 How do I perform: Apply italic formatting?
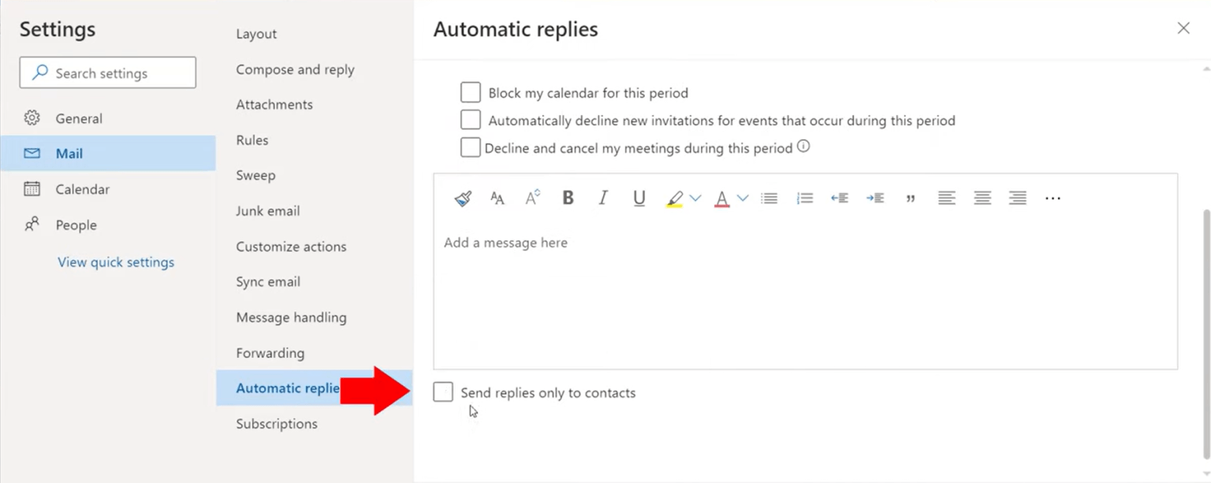(x=602, y=198)
